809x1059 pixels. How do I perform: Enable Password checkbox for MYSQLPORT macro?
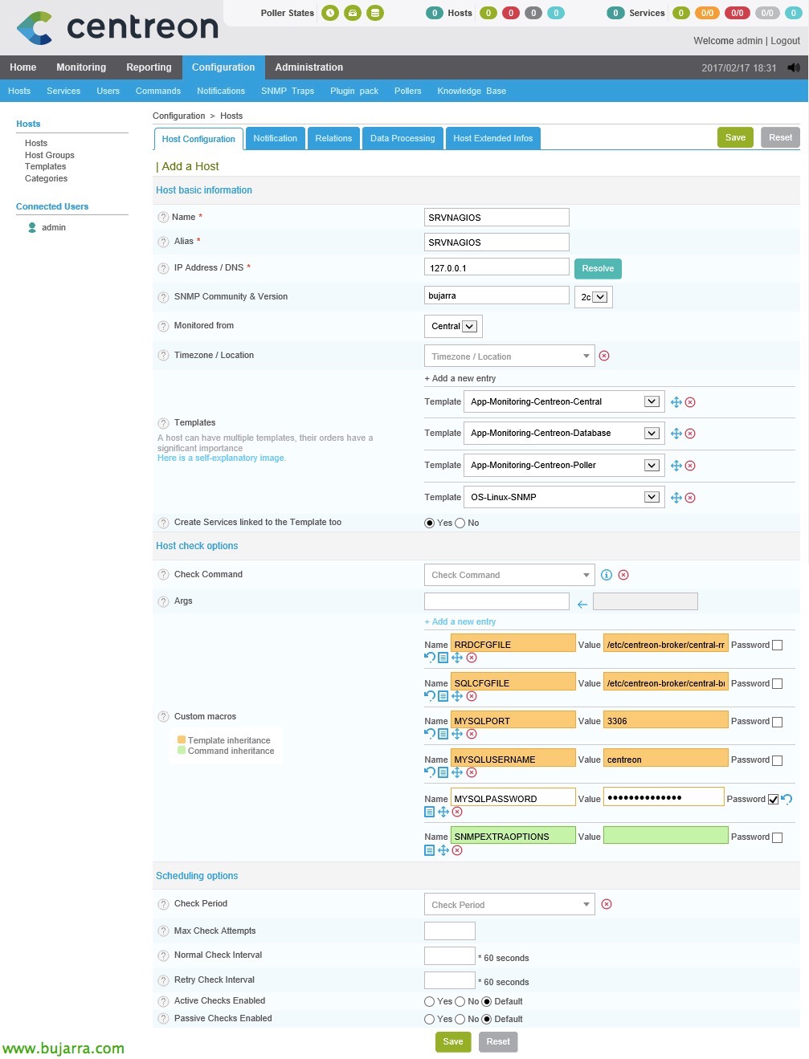(x=777, y=722)
